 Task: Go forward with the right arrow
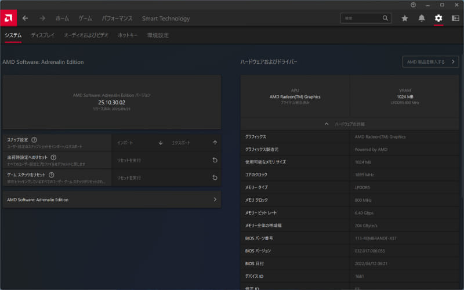(x=42, y=19)
